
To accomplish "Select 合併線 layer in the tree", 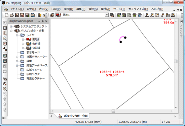I will tap(36, 44).
